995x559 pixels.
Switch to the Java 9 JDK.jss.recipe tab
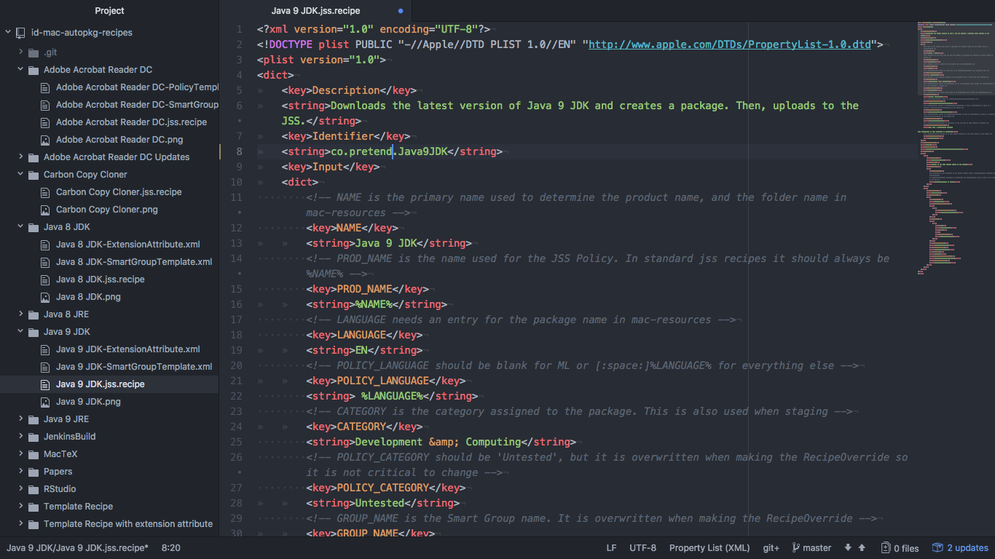tap(315, 11)
